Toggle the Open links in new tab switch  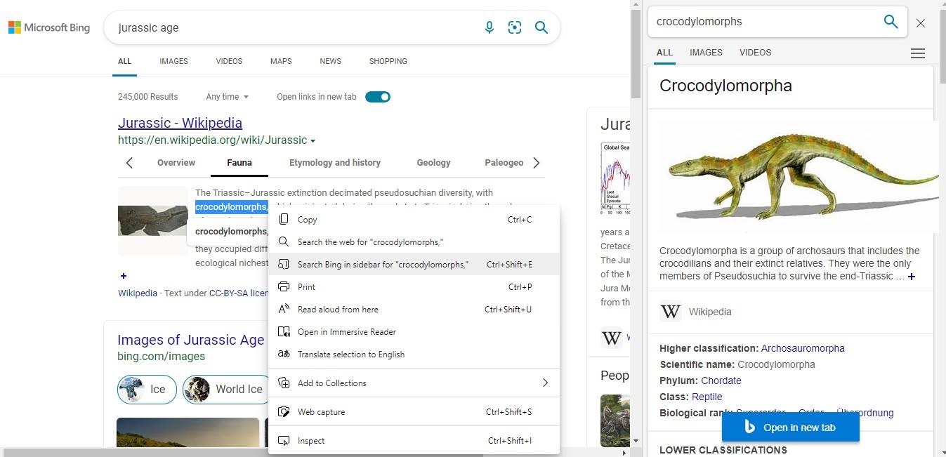coord(378,96)
